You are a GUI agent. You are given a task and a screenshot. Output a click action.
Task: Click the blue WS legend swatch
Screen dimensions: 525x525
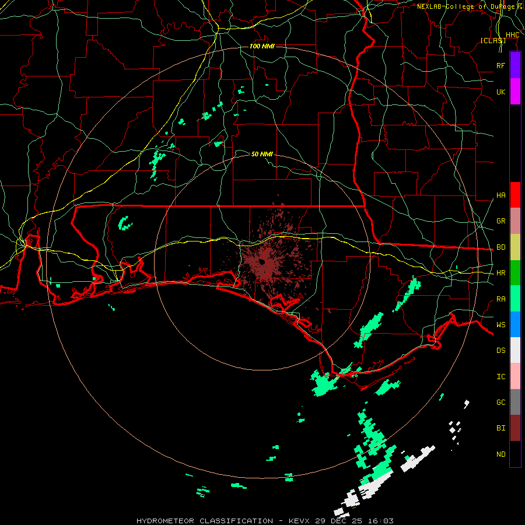point(515,324)
